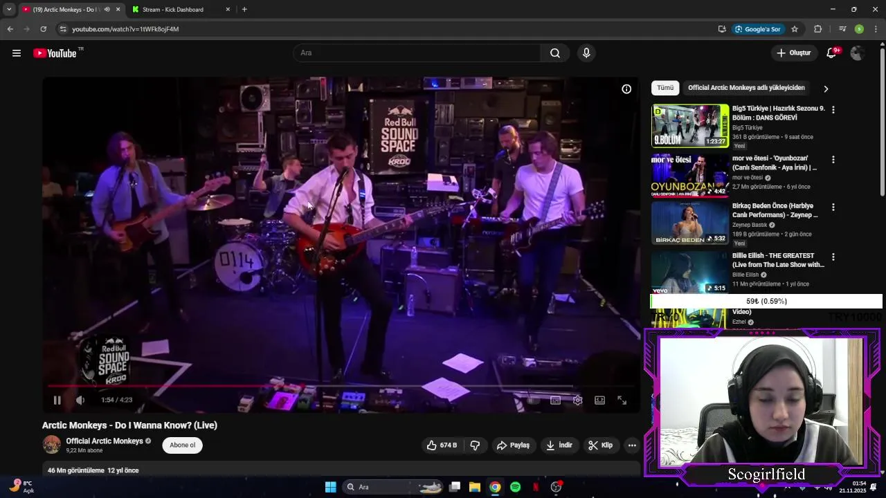
Task: Click Billie Eilish THE GREATEST title
Action: coord(778,260)
